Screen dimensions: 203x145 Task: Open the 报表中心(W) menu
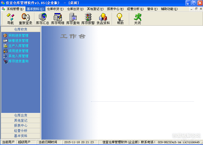tap(115, 9)
